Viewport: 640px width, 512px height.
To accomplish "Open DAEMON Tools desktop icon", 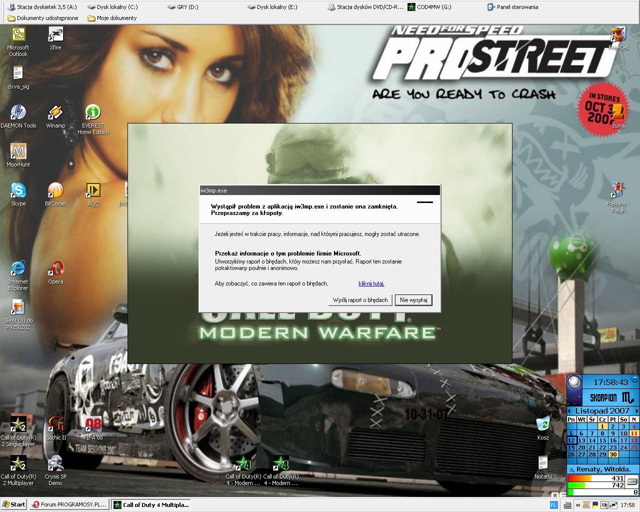I will point(18,116).
